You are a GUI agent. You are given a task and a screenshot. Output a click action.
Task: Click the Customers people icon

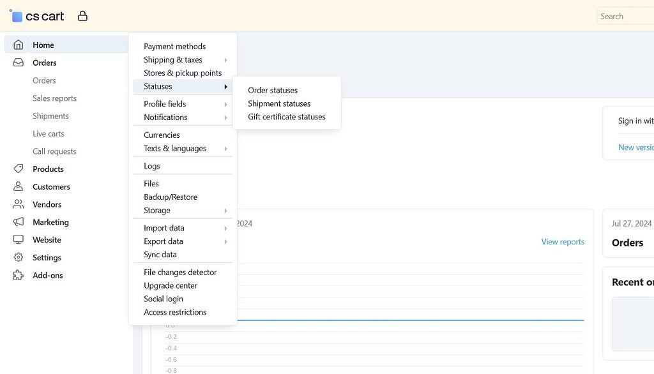[x=17, y=186]
